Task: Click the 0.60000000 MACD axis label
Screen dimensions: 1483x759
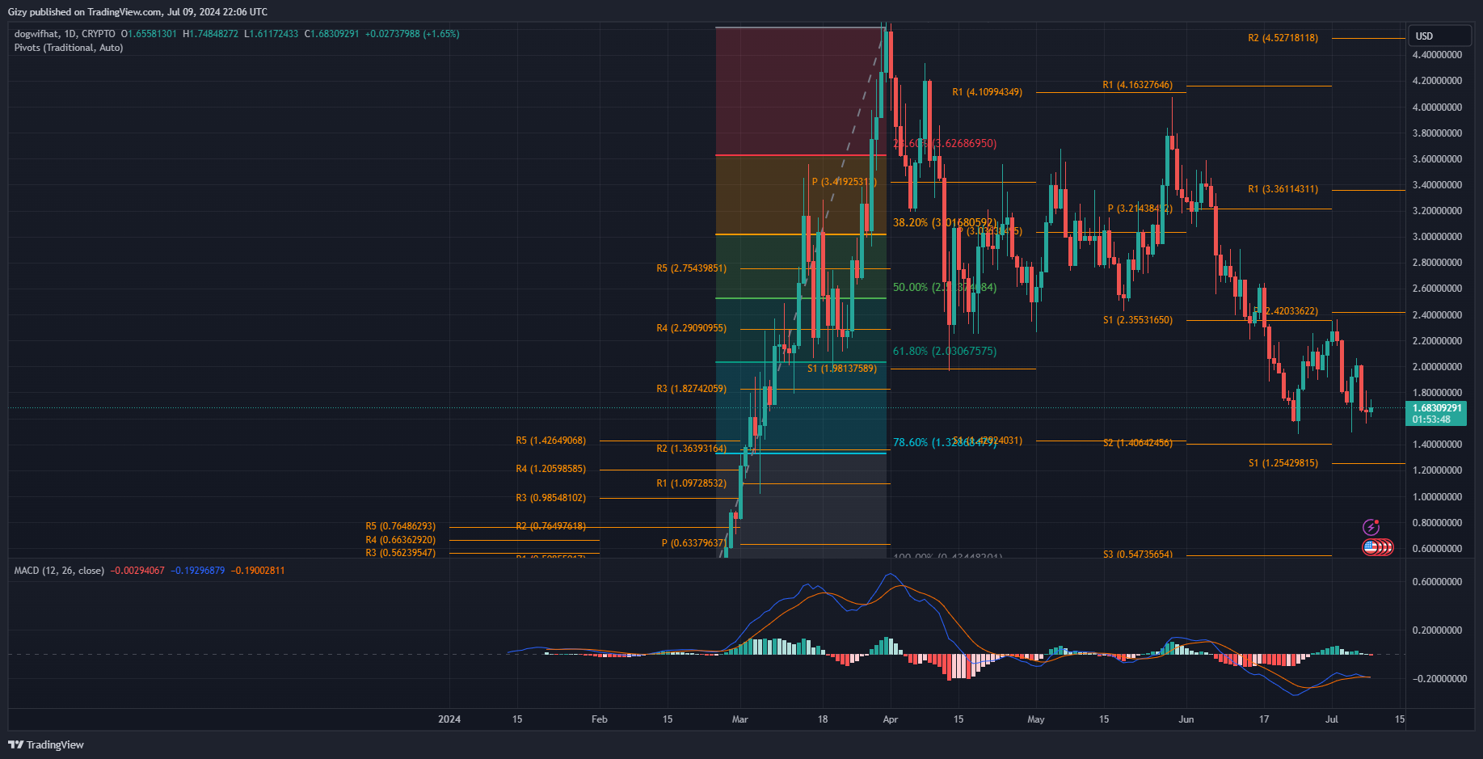Action: coord(1437,582)
